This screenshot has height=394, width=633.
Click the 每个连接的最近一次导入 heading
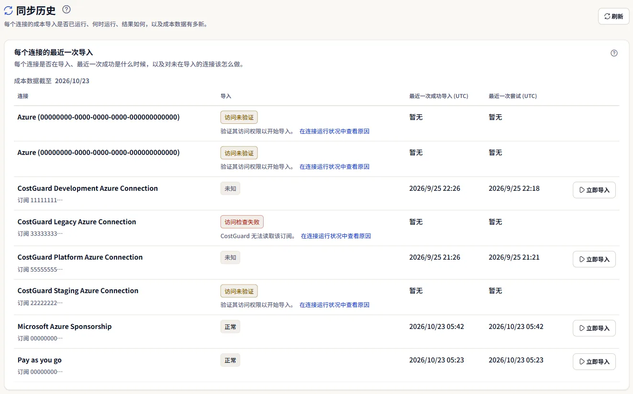point(54,53)
